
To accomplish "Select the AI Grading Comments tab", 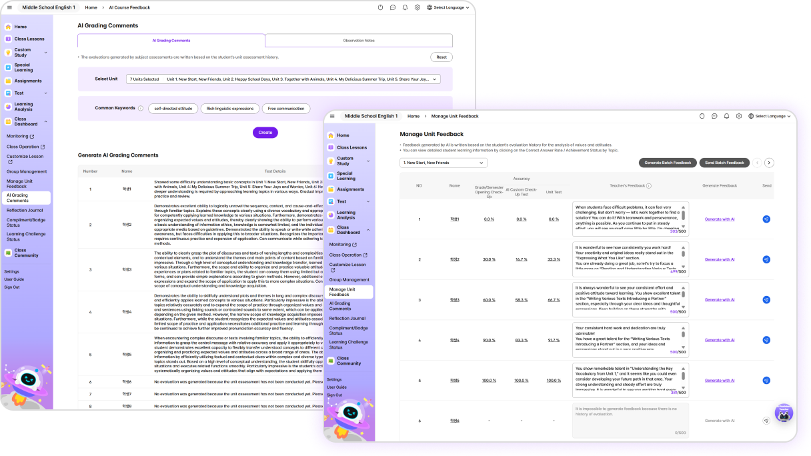I will coord(171,41).
